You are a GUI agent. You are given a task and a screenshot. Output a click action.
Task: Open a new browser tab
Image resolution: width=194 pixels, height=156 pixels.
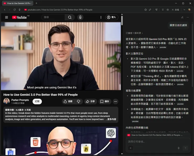[x=36, y=3]
